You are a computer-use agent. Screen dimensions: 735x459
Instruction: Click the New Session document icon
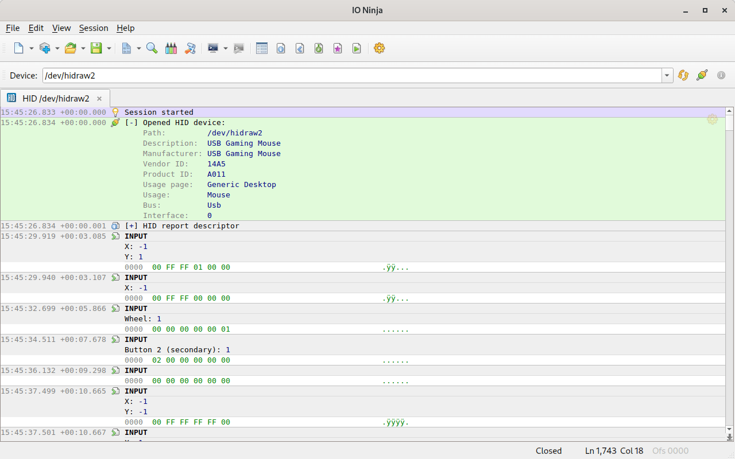(19, 48)
